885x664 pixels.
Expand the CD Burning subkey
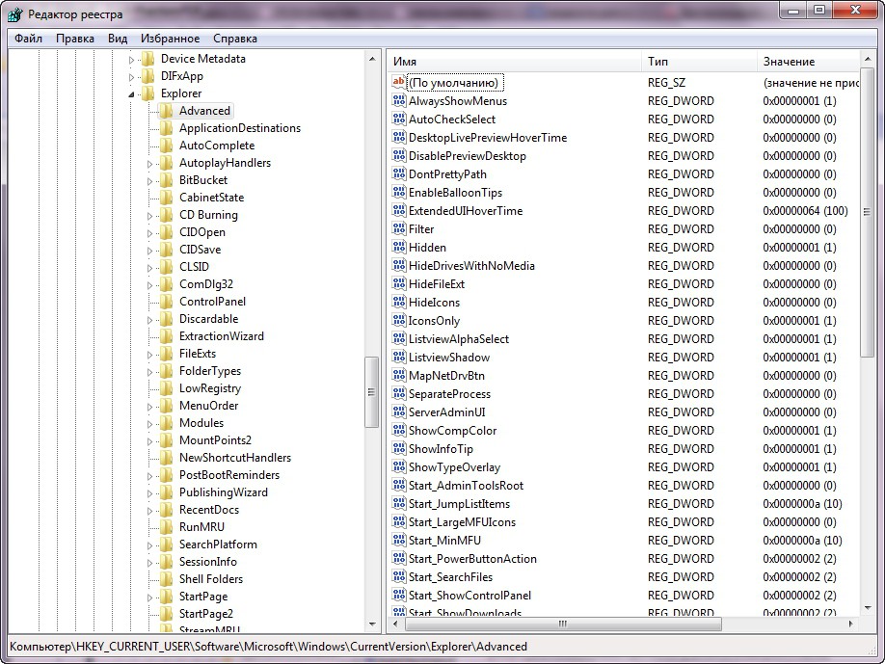(150, 216)
